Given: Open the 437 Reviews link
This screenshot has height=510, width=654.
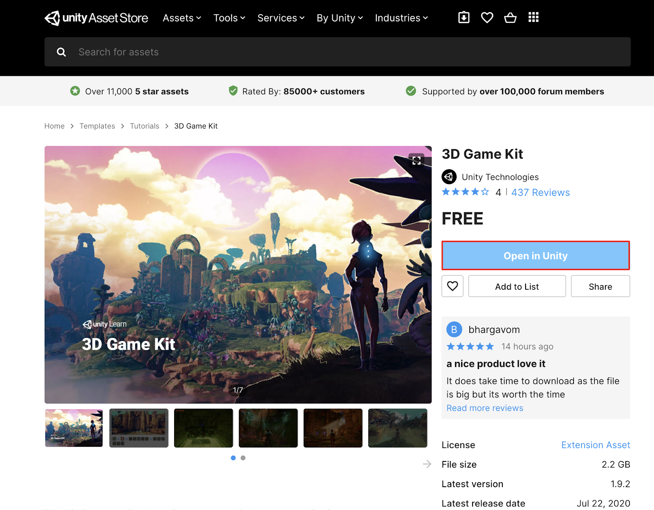Looking at the screenshot, I should point(540,193).
